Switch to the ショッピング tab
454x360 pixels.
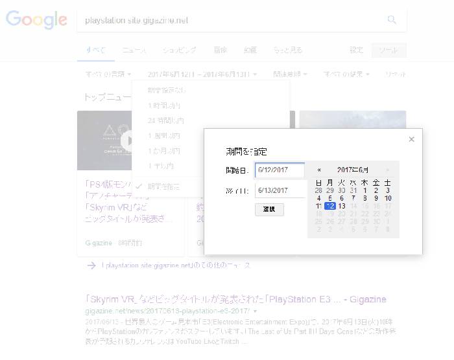(179, 50)
